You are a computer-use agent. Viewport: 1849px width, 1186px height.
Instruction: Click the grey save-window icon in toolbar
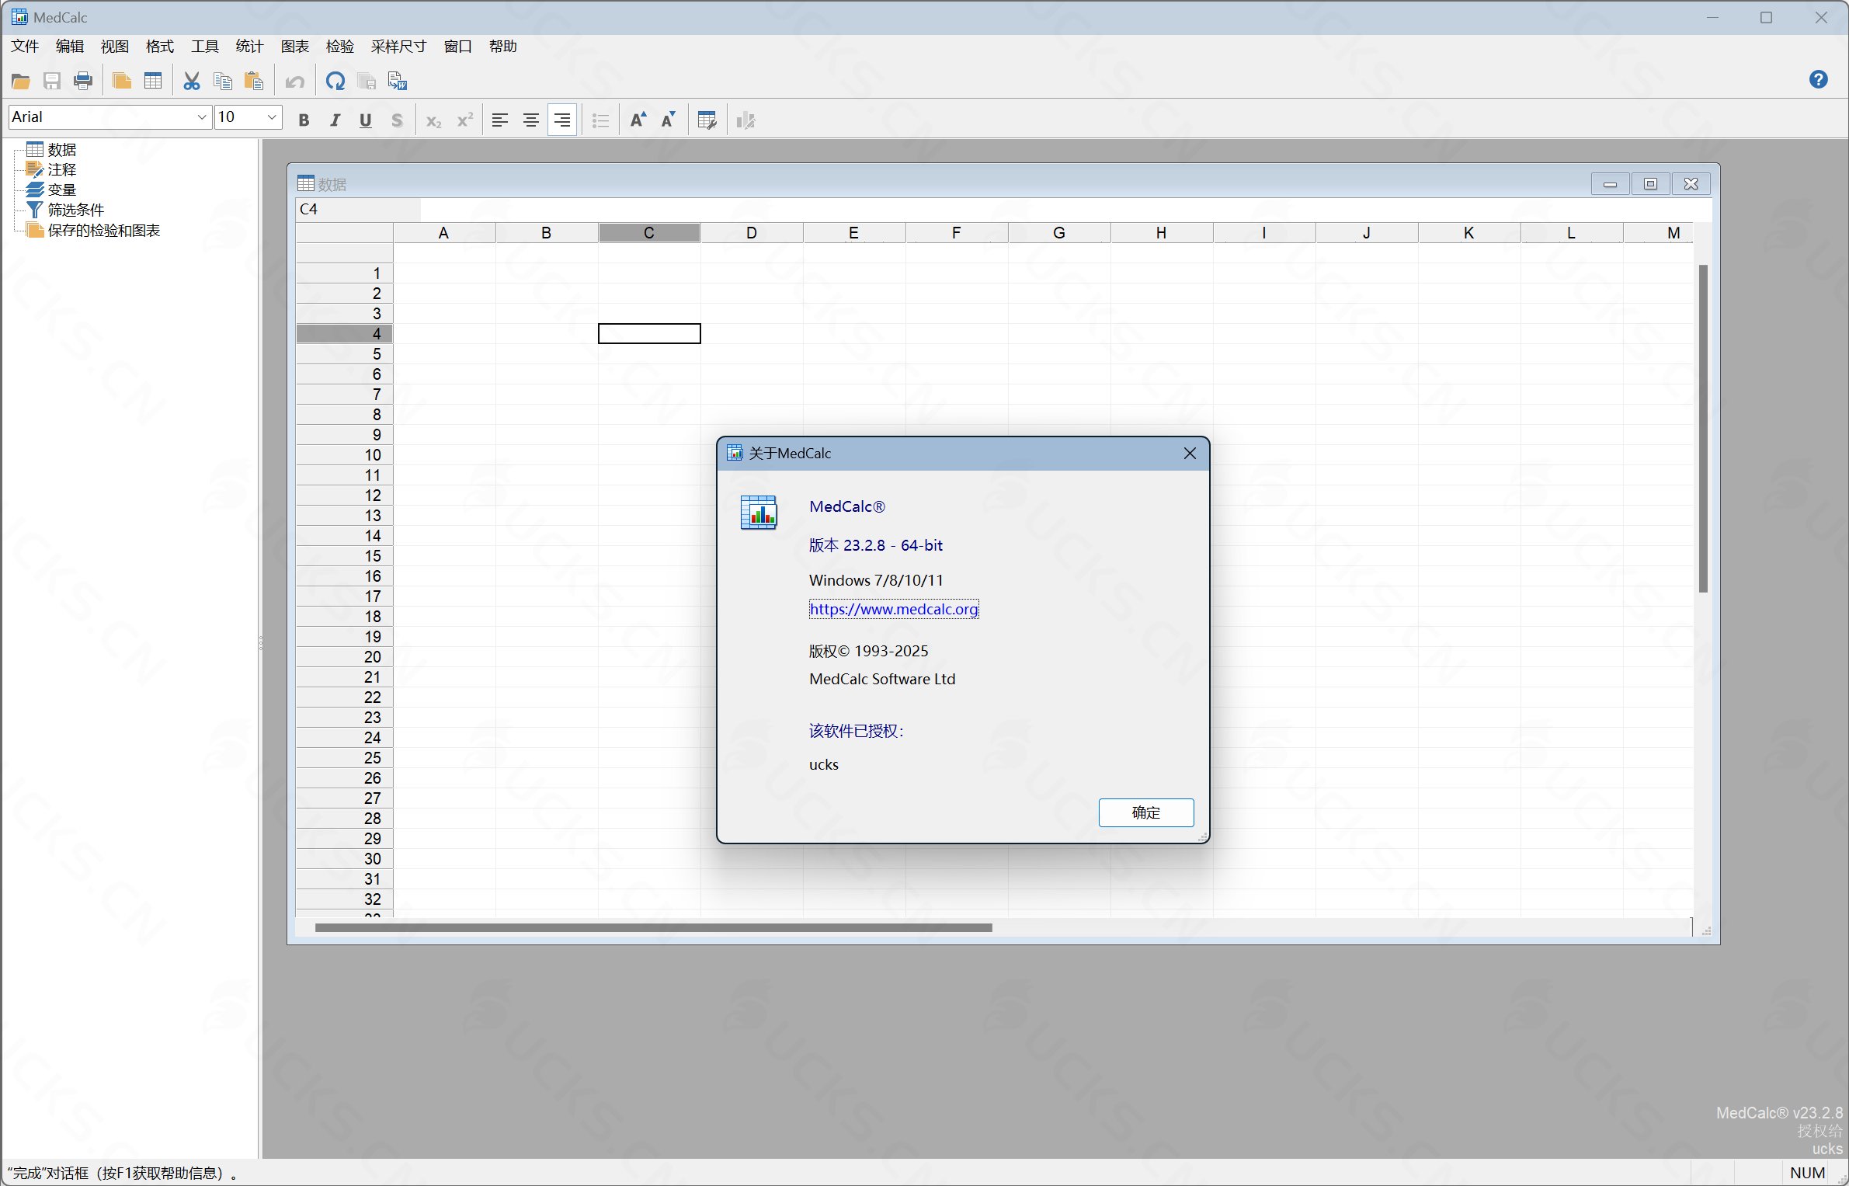point(367,81)
